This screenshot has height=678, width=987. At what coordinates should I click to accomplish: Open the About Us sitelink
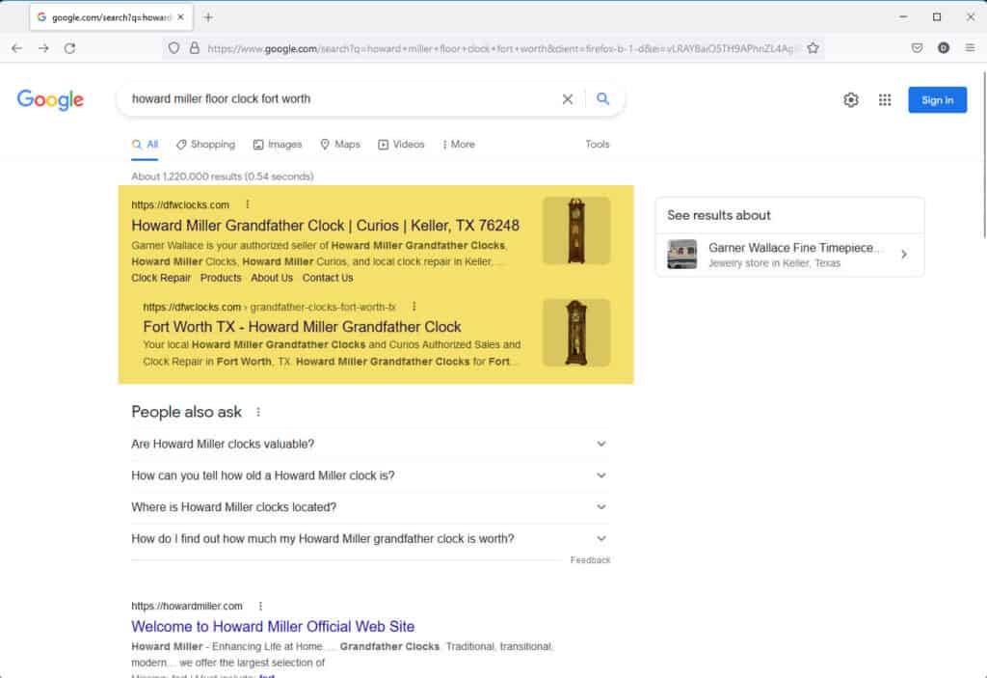271,278
